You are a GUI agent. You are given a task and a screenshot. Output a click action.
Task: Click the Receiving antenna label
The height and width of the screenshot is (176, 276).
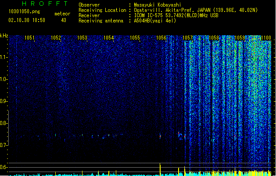(x=101, y=21)
